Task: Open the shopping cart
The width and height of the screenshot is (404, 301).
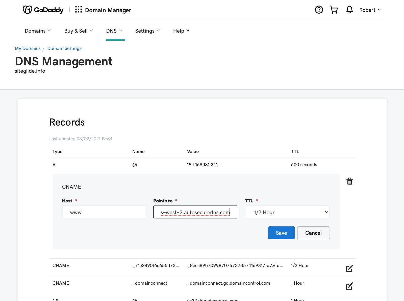Action: [334, 10]
